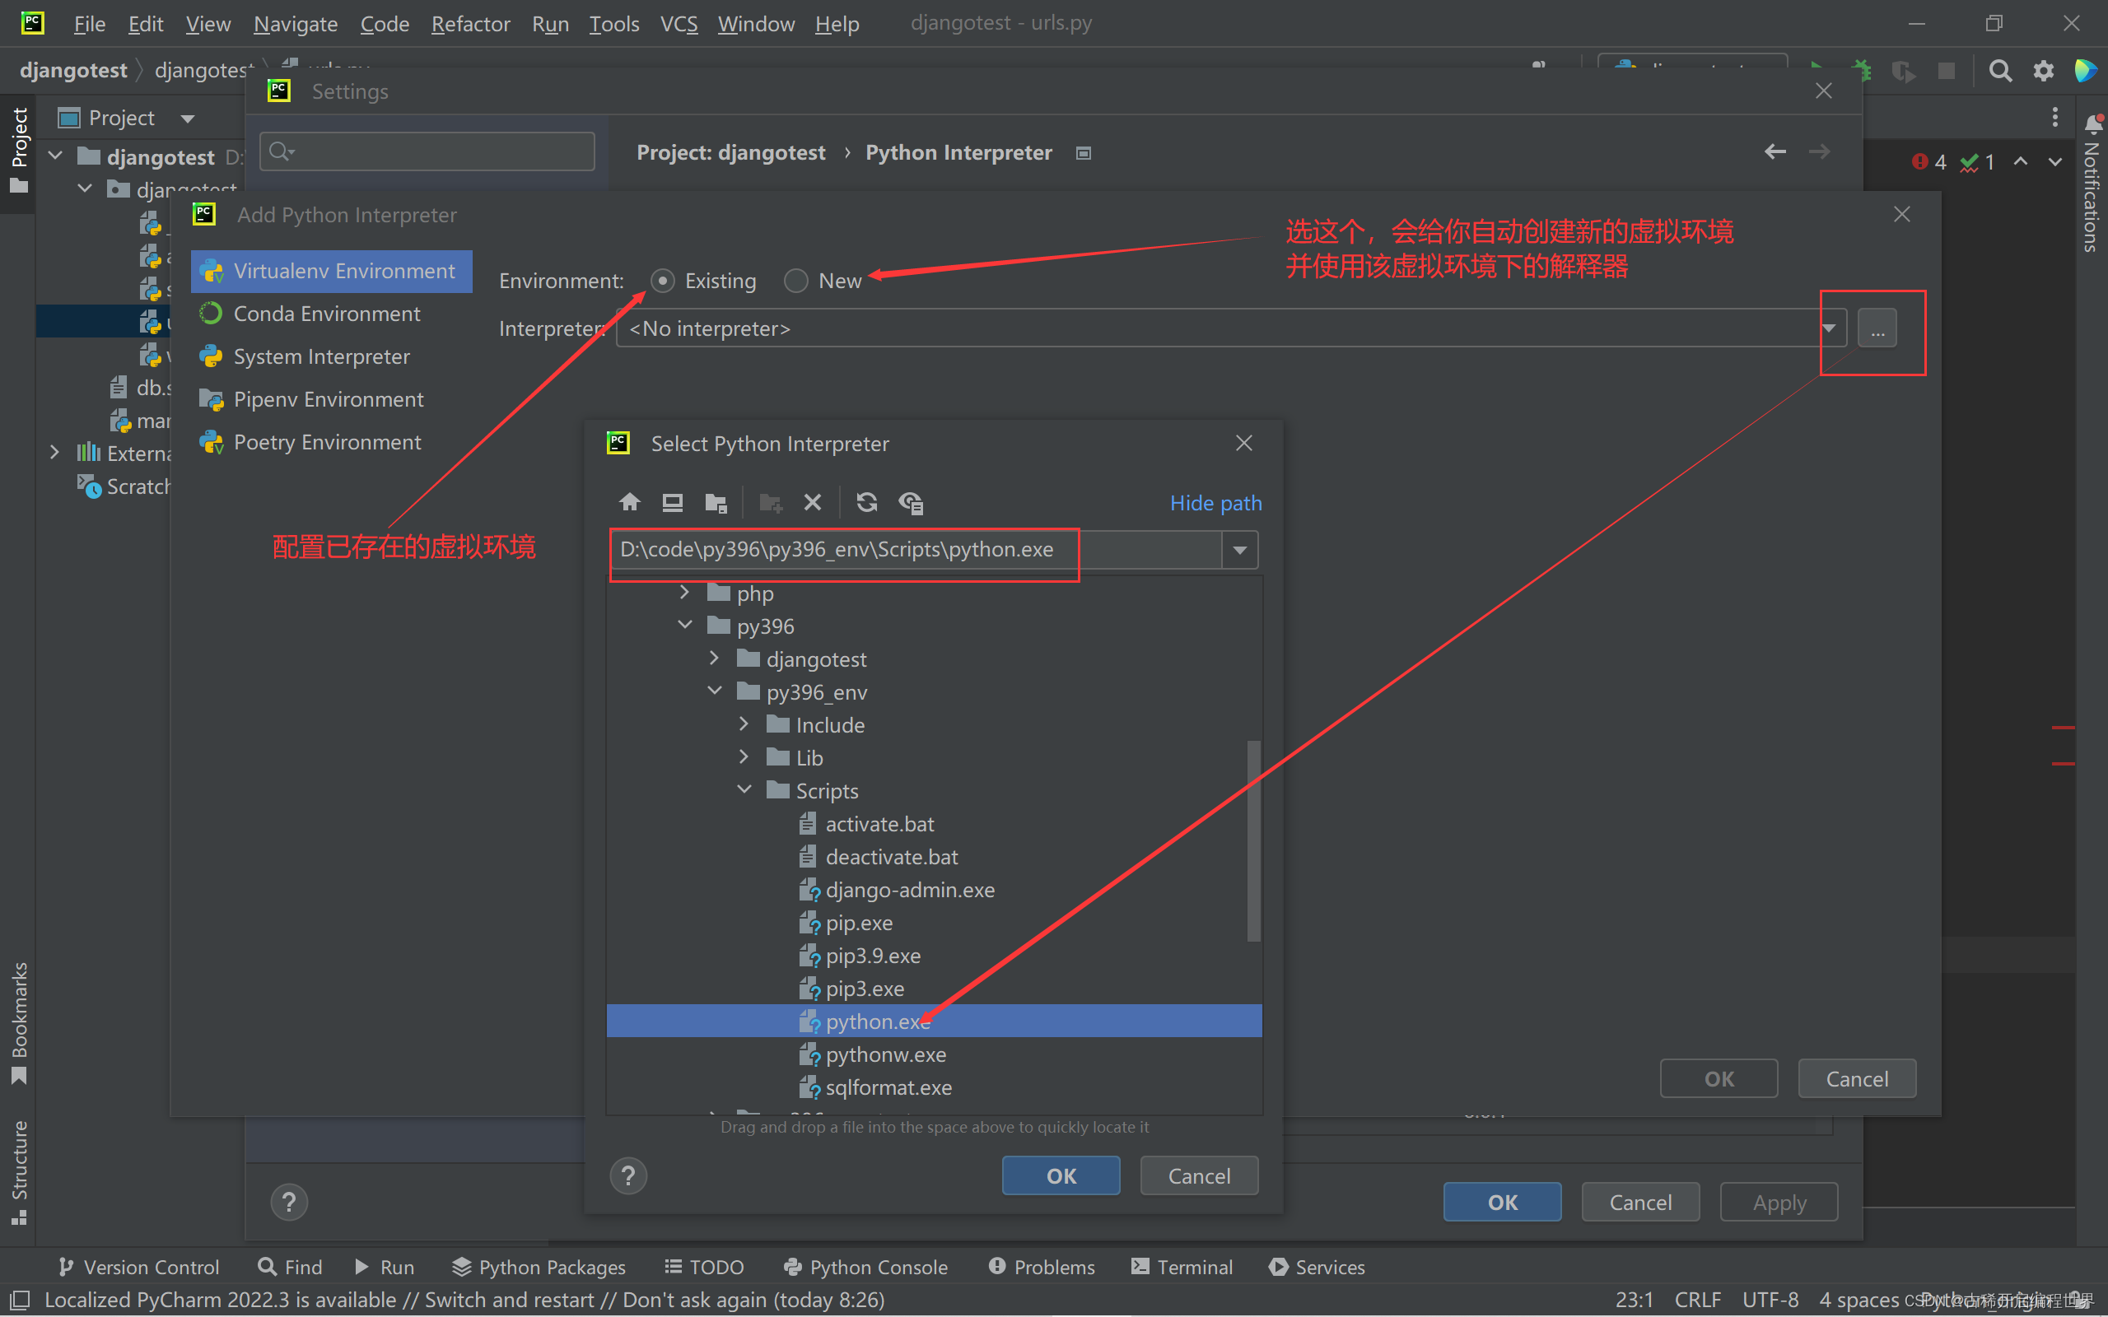2108x1317 pixels.
Task: Expand External Libraries in project tree
Action: click(55, 453)
